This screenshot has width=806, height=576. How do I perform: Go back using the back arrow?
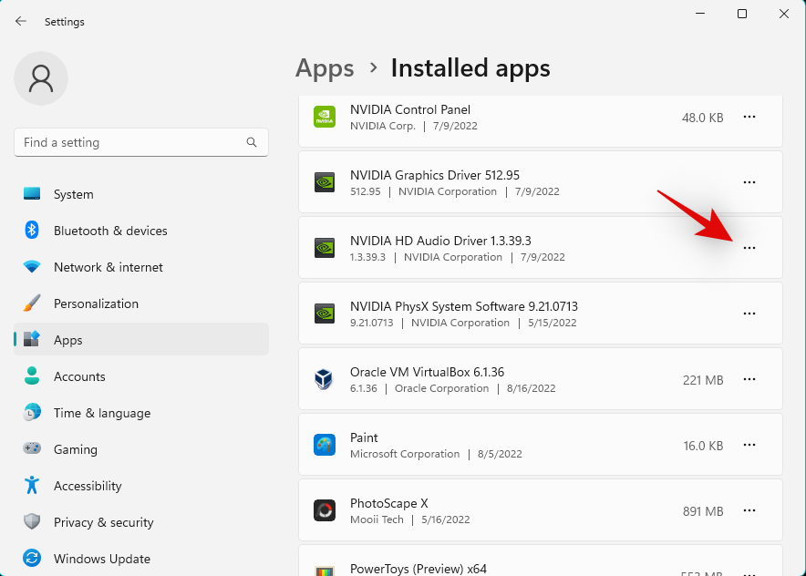click(21, 21)
